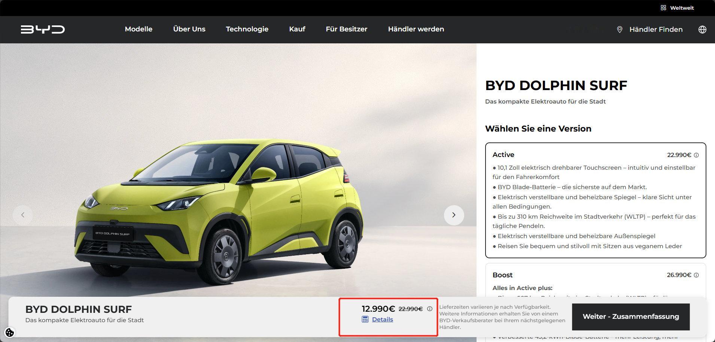715x342 pixels.
Task: Open the Händler werden menu item
Action: point(416,29)
